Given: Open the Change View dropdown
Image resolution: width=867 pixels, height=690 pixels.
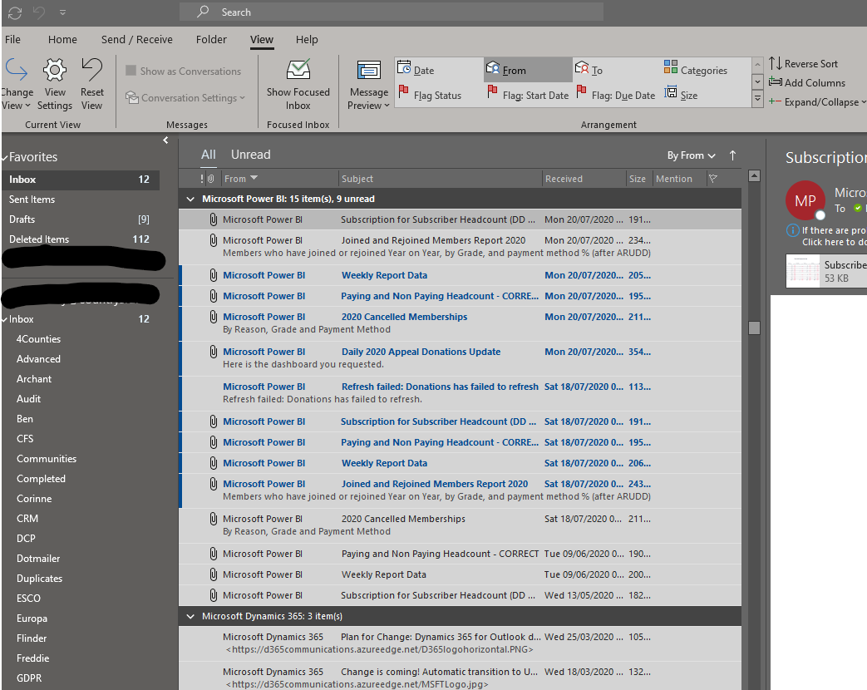Looking at the screenshot, I should [x=17, y=84].
